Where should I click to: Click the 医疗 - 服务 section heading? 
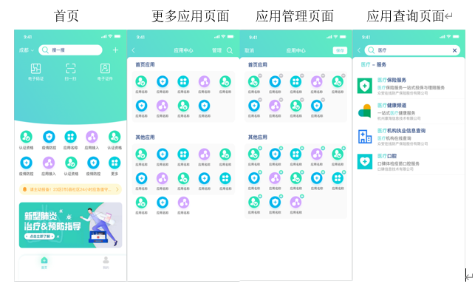(x=374, y=64)
